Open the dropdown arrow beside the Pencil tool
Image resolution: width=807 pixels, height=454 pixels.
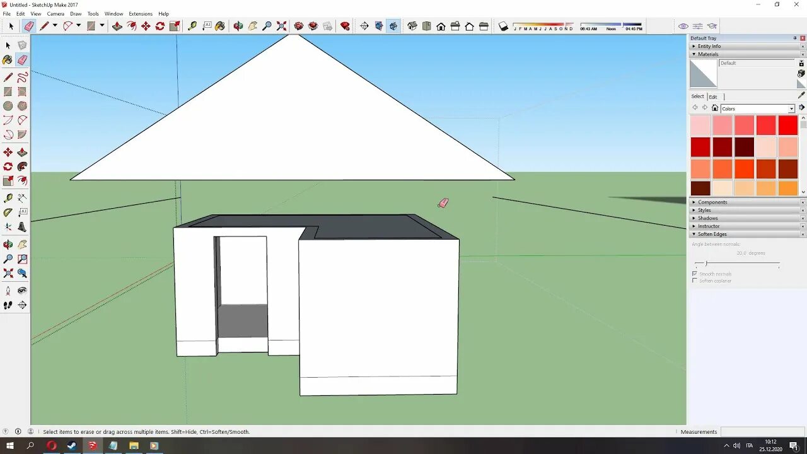pyautogui.click(x=55, y=26)
